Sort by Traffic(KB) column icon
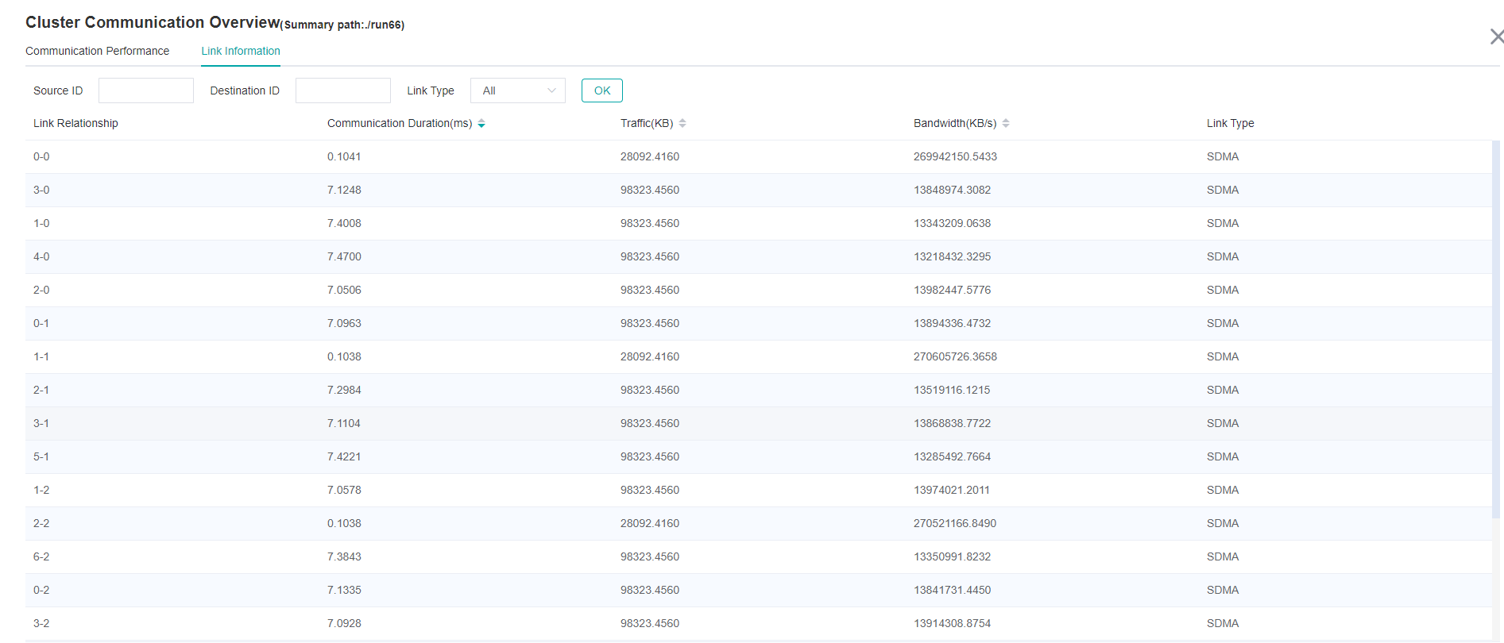Screen dimensions: 1504x643 [682, 124]
